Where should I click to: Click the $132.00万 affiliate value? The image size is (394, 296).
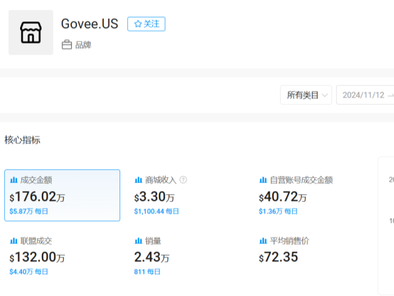[x=37, y=258]
